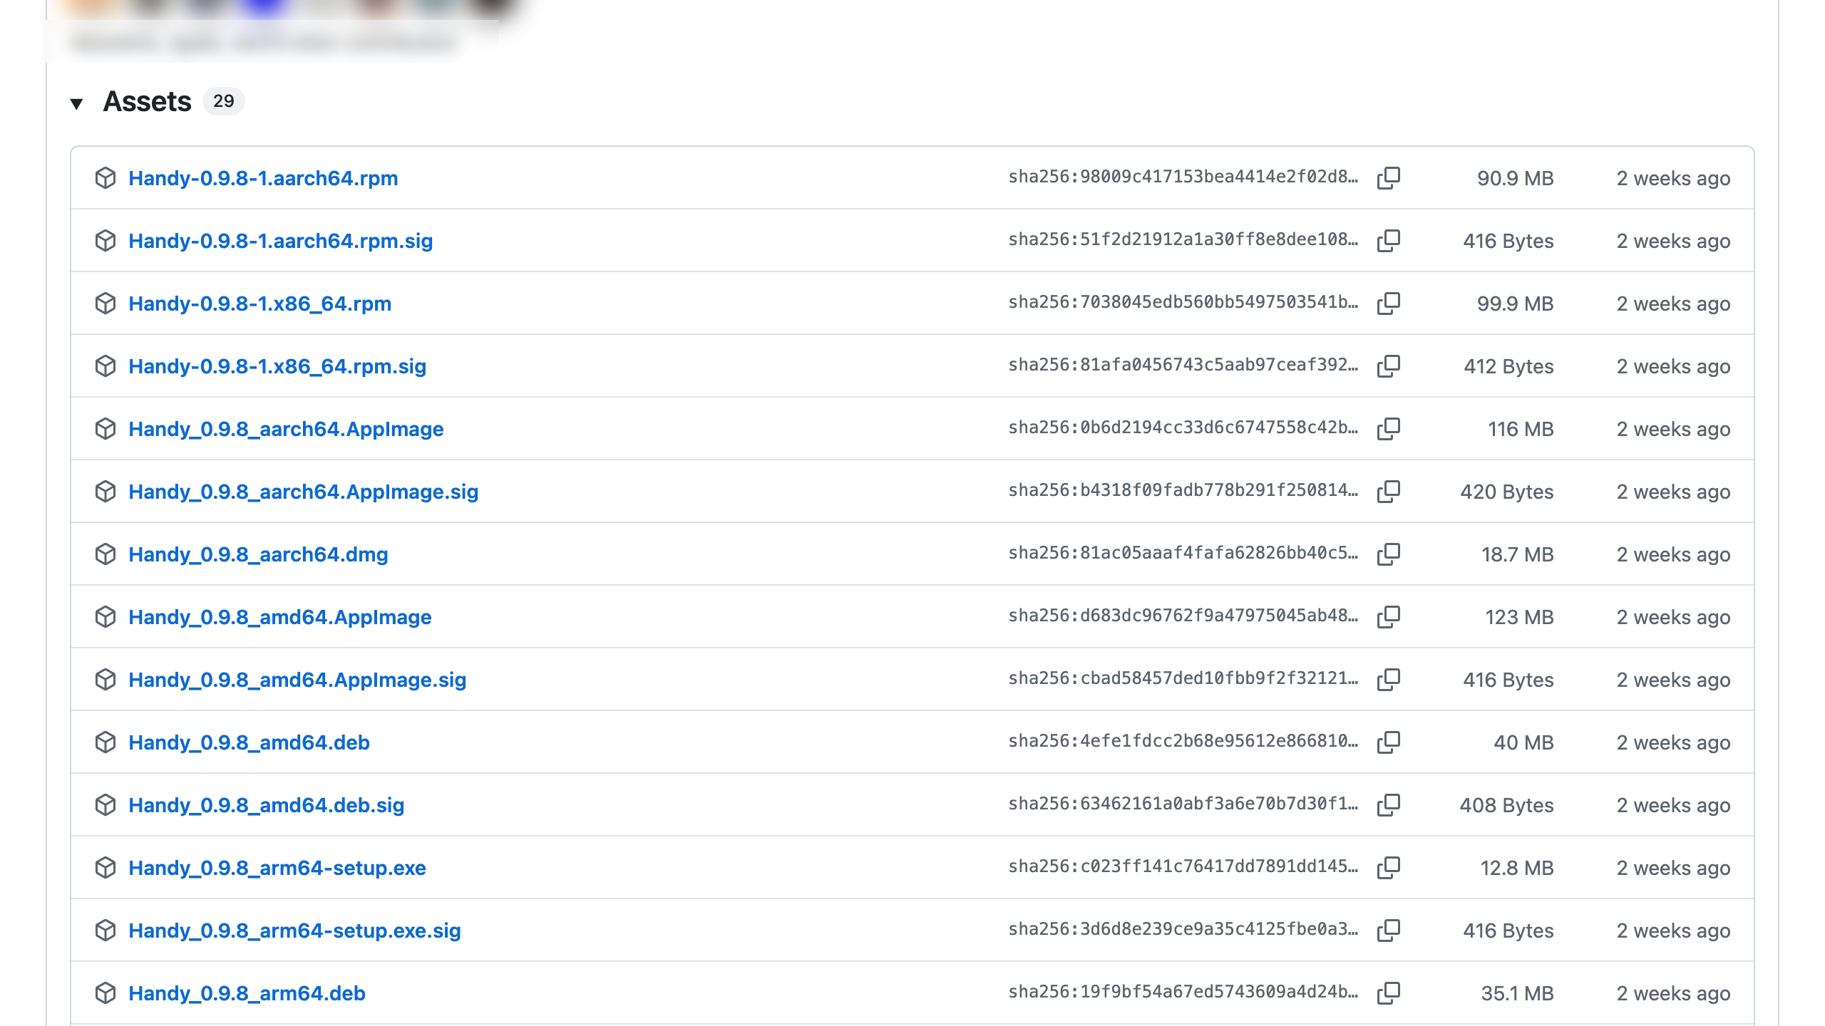Download Handy_0.9.8_aarch64.dmg for macOS
The image size is (1825, 1026).
[258, 554]
